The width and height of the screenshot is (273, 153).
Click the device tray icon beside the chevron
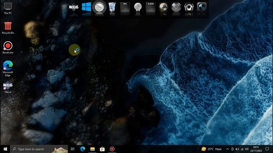232,149
